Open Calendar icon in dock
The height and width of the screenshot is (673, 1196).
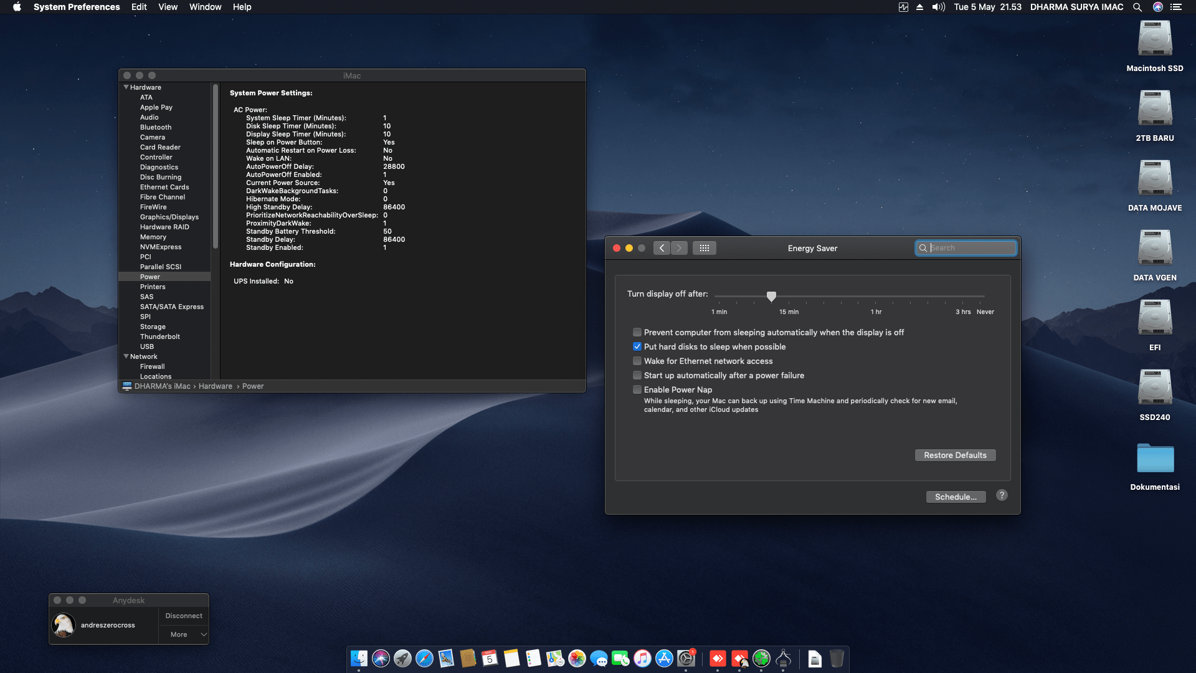[x=490, y=658]
